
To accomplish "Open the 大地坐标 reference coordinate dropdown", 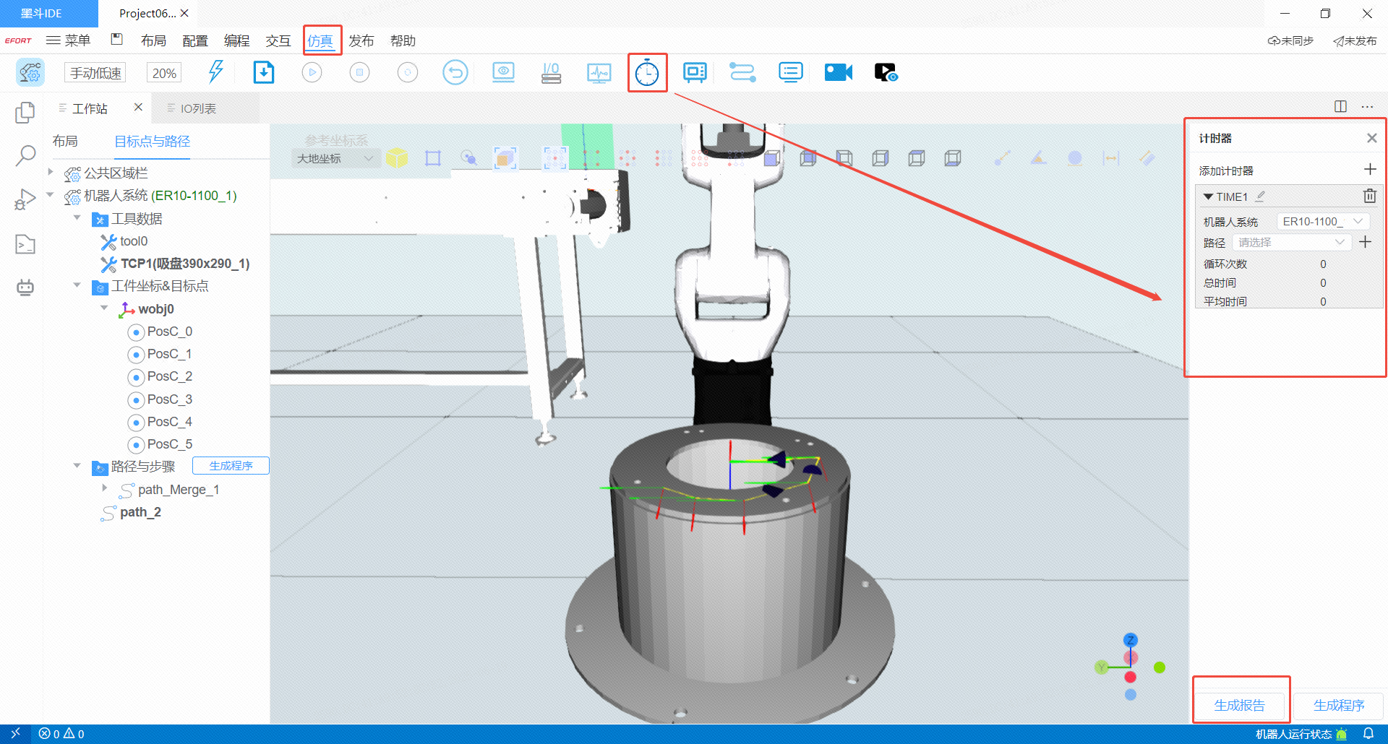I will [x=335, y=158].
